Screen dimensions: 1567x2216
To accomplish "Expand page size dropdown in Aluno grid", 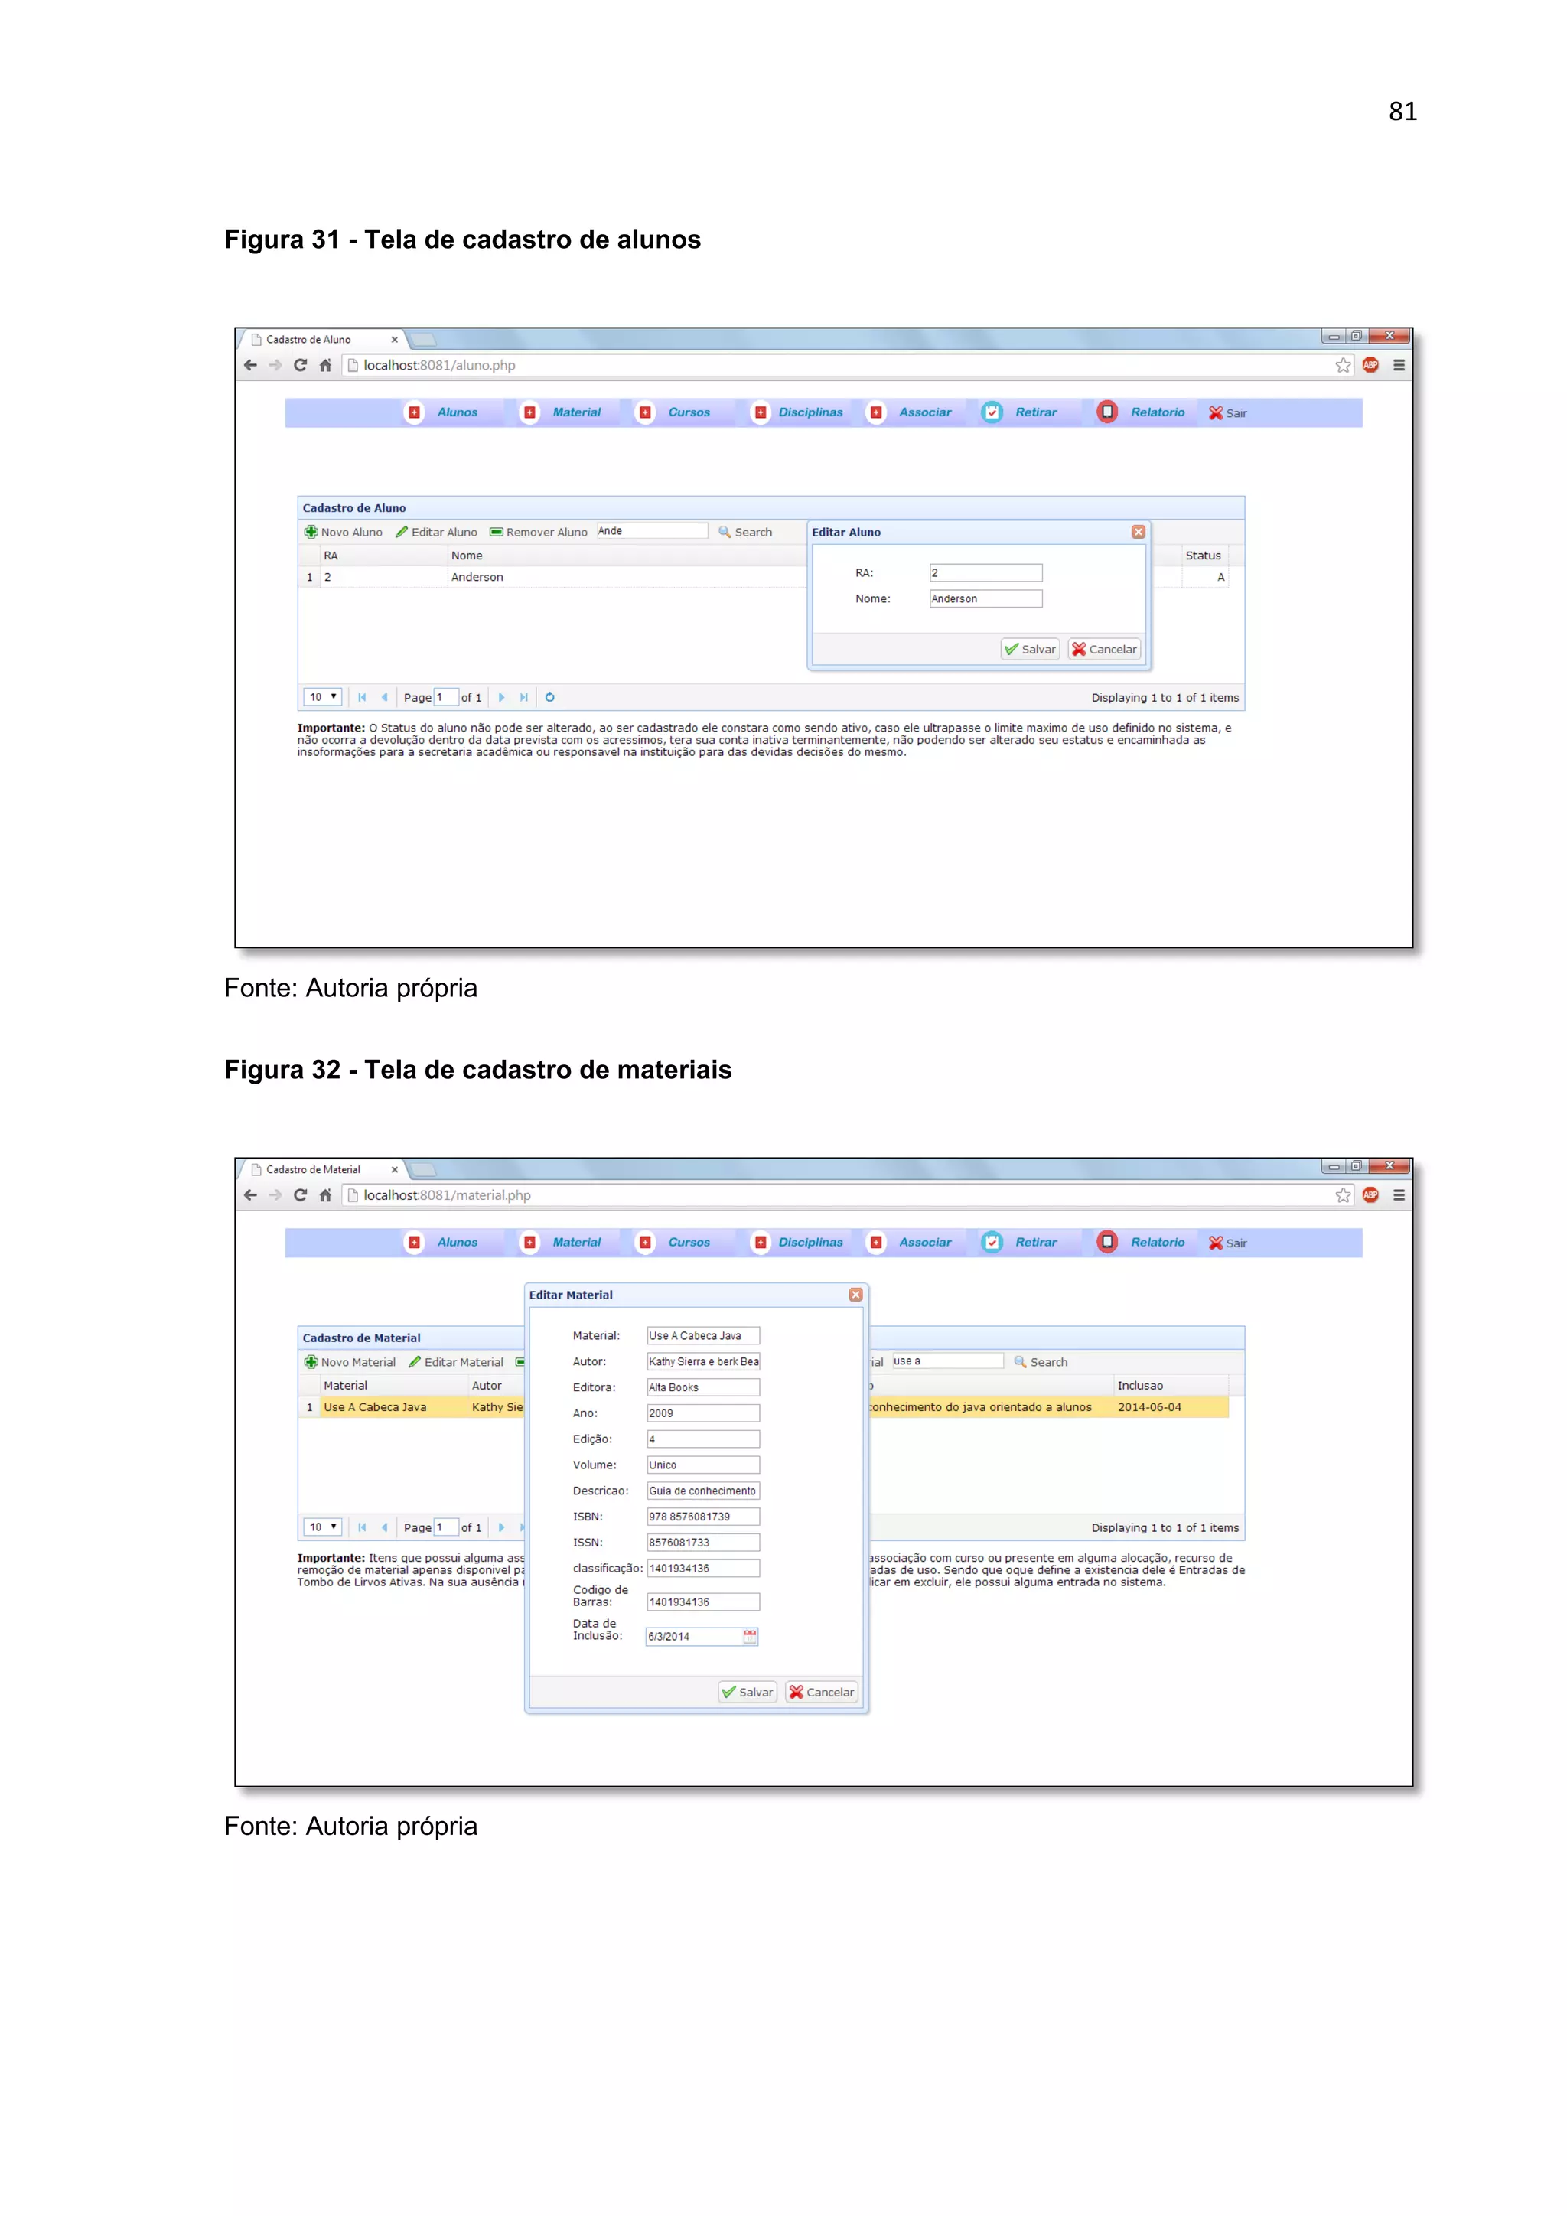I will coord(322,697).
